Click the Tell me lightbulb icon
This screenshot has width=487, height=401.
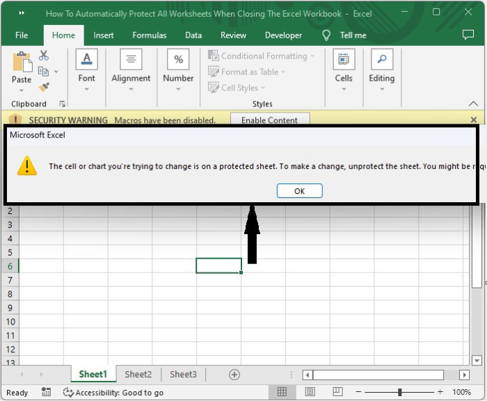point(326,35)
